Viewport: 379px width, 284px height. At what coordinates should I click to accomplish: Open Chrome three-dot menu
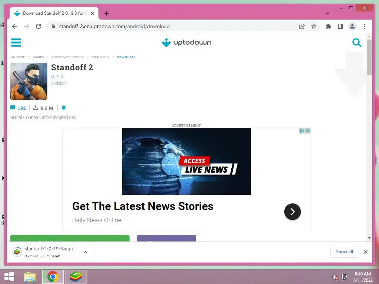364,26
